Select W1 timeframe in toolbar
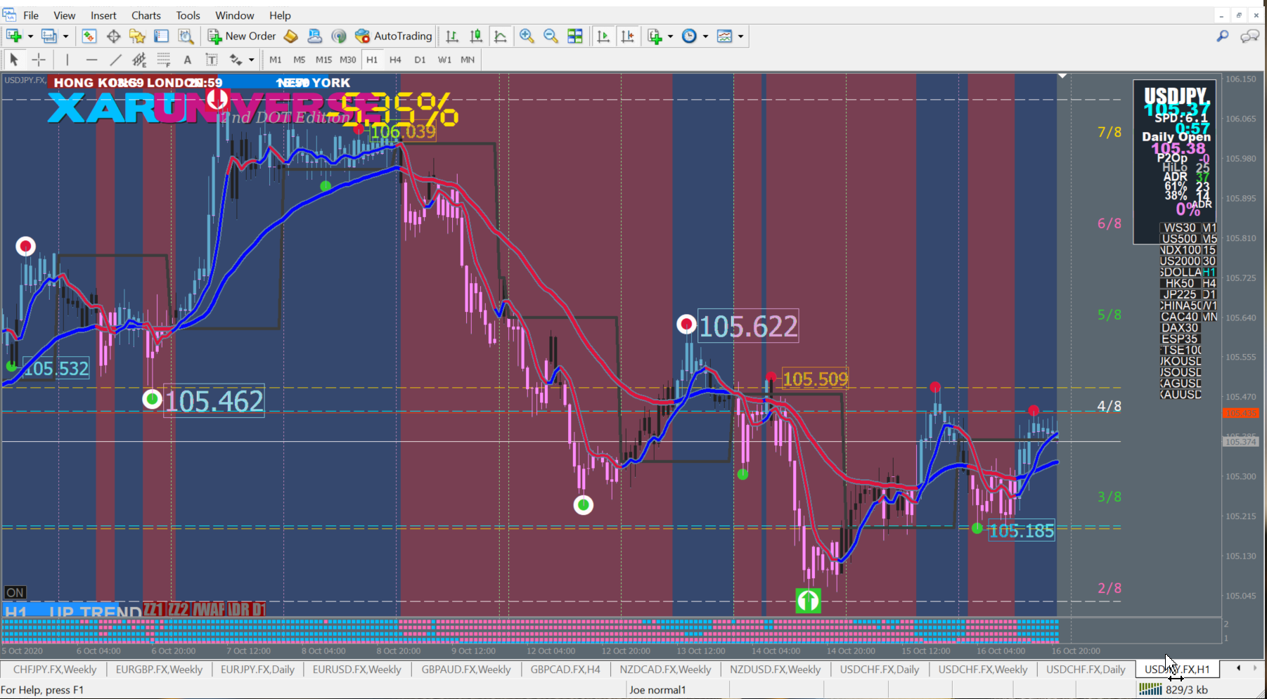This screenshot has width=1267, height=699. coord(444,60)
